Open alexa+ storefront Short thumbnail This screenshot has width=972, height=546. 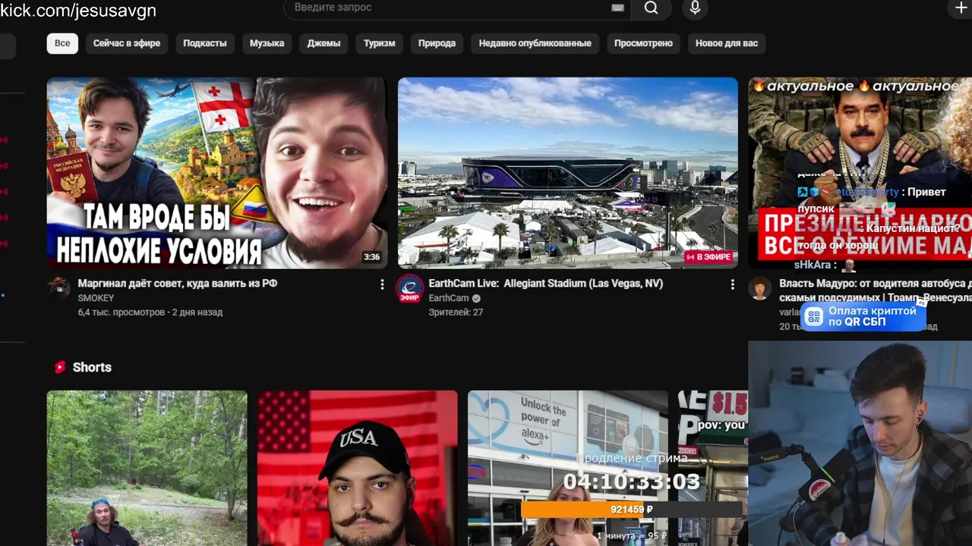click(568, 468)
